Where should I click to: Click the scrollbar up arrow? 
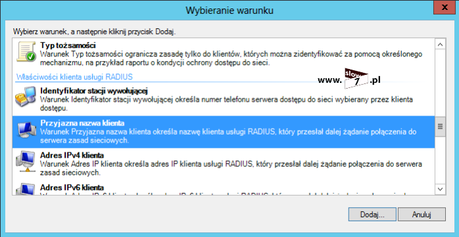(441, 45)
